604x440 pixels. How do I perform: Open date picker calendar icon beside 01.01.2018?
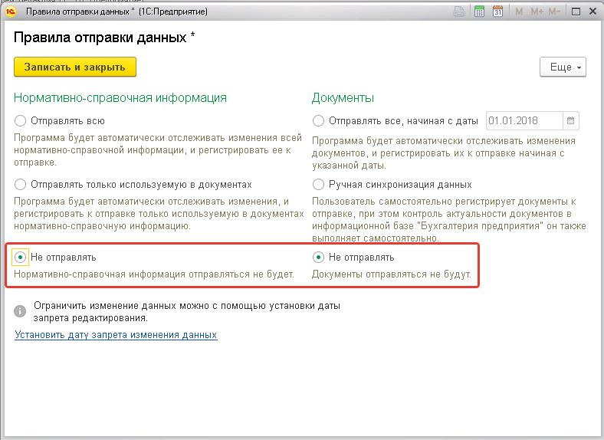tap(570, 121)
